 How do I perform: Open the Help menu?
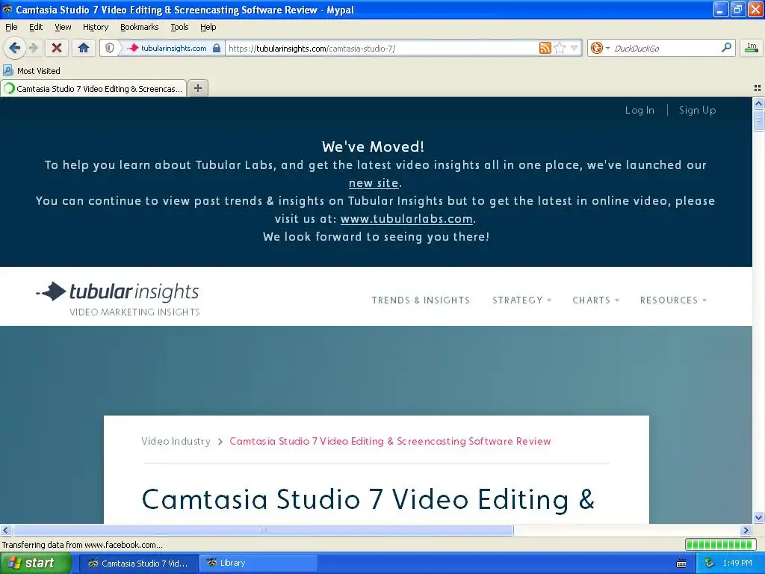[x=208, y=27]
